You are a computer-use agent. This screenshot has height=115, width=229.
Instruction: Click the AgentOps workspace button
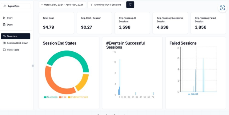16,6
